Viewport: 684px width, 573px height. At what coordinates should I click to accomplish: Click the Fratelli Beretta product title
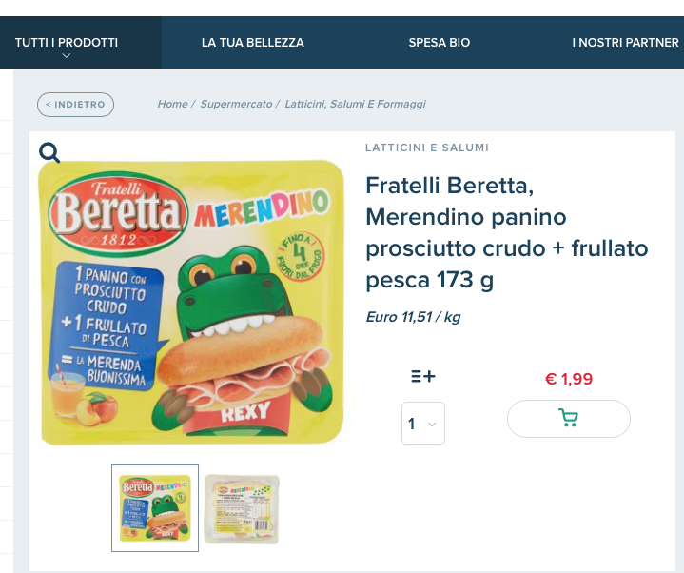506,232
